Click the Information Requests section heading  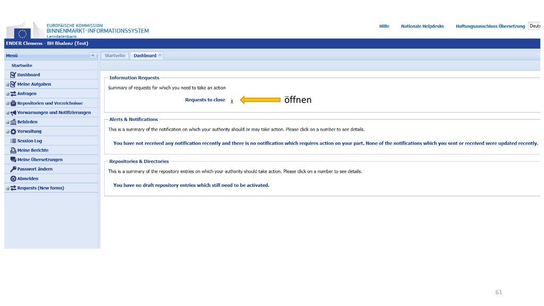(134, 78)
